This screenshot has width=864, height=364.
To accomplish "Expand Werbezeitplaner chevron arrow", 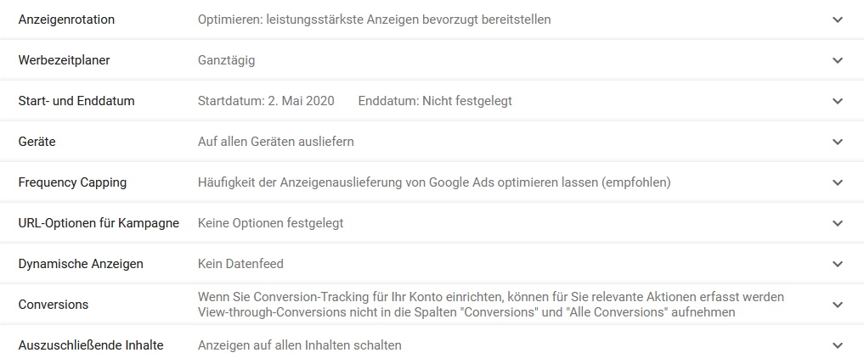I will tap(838, 60).
